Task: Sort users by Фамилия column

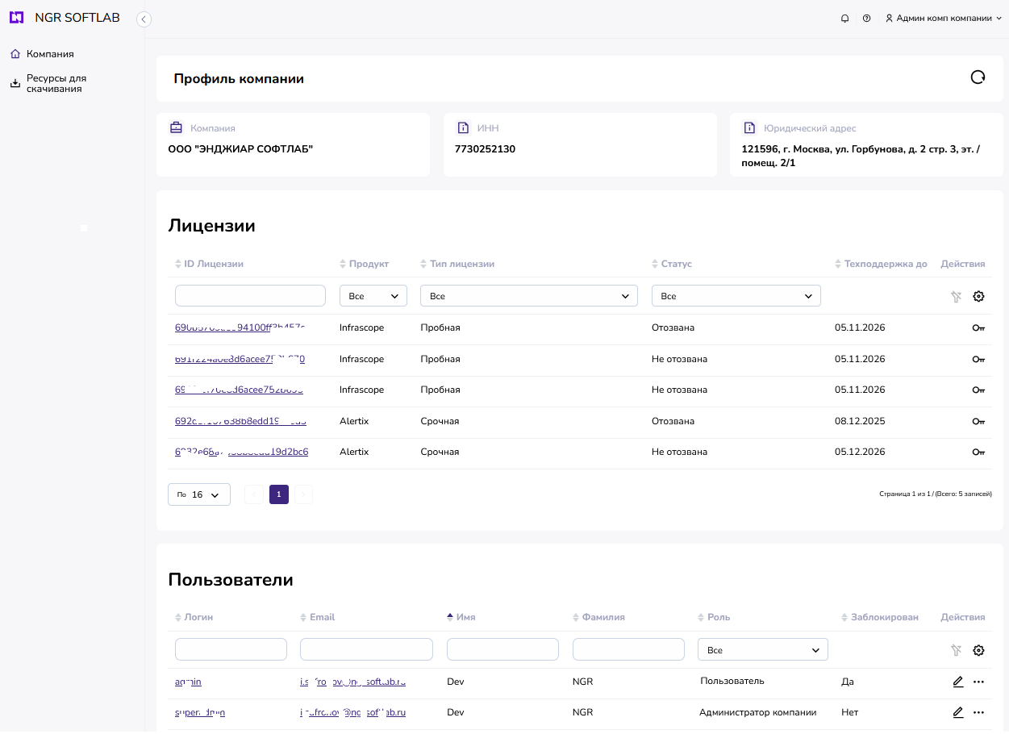Action: [598, 617]
